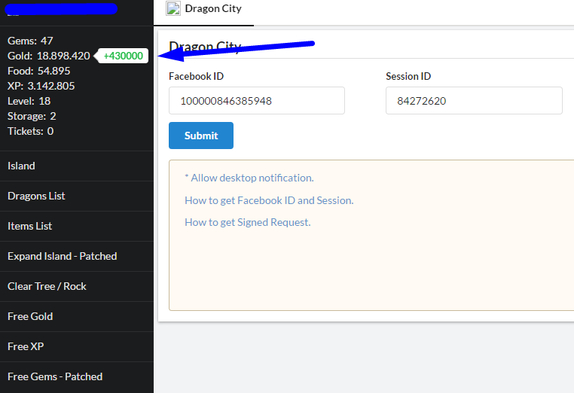Screen dimensions: 574x393
Task: Click the Session ID input field
Action: click(x=474, y=101)
